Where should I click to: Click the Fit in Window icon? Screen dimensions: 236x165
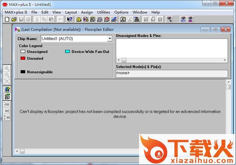tap(7, 81)
